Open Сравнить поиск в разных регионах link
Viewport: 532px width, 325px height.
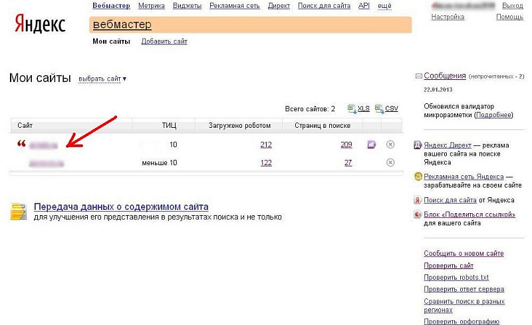[x=464, y=306]
